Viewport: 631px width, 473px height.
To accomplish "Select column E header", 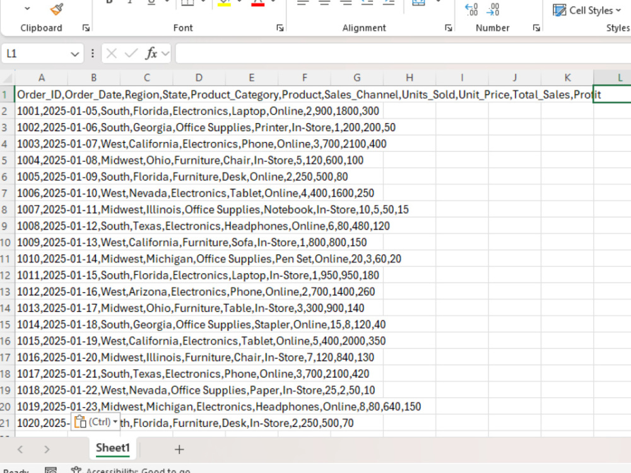I will tap(252, 77).
